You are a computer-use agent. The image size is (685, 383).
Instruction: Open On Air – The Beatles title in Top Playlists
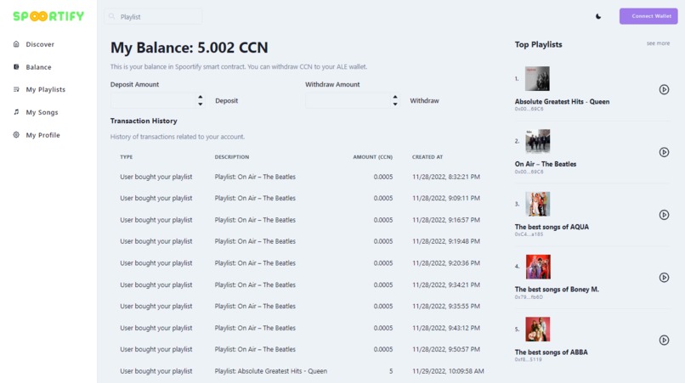click(546, 164)
